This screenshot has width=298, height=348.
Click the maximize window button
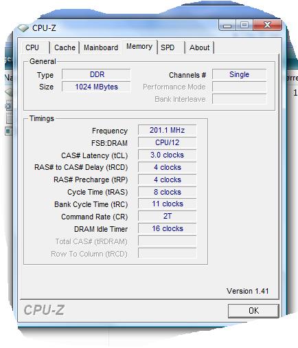244,25
